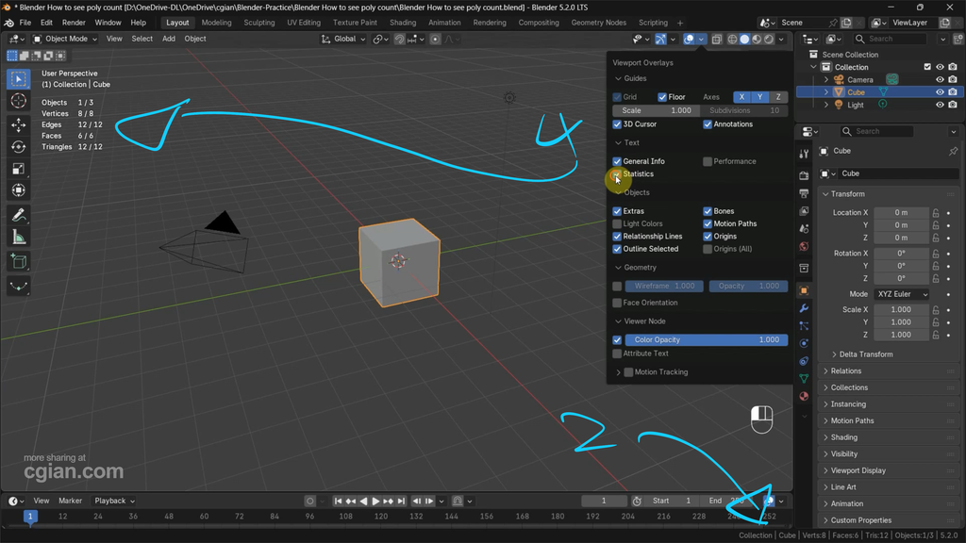Open the Playback dropdown
966x543 pixels.
coord(114,502)
